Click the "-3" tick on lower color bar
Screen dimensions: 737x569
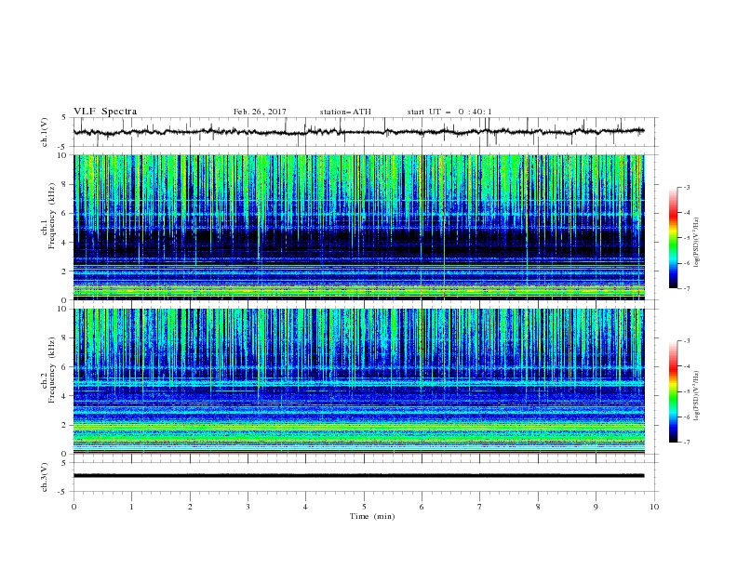tap(686, 341)
